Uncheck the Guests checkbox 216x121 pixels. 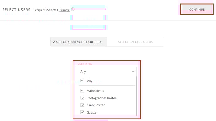82,112
